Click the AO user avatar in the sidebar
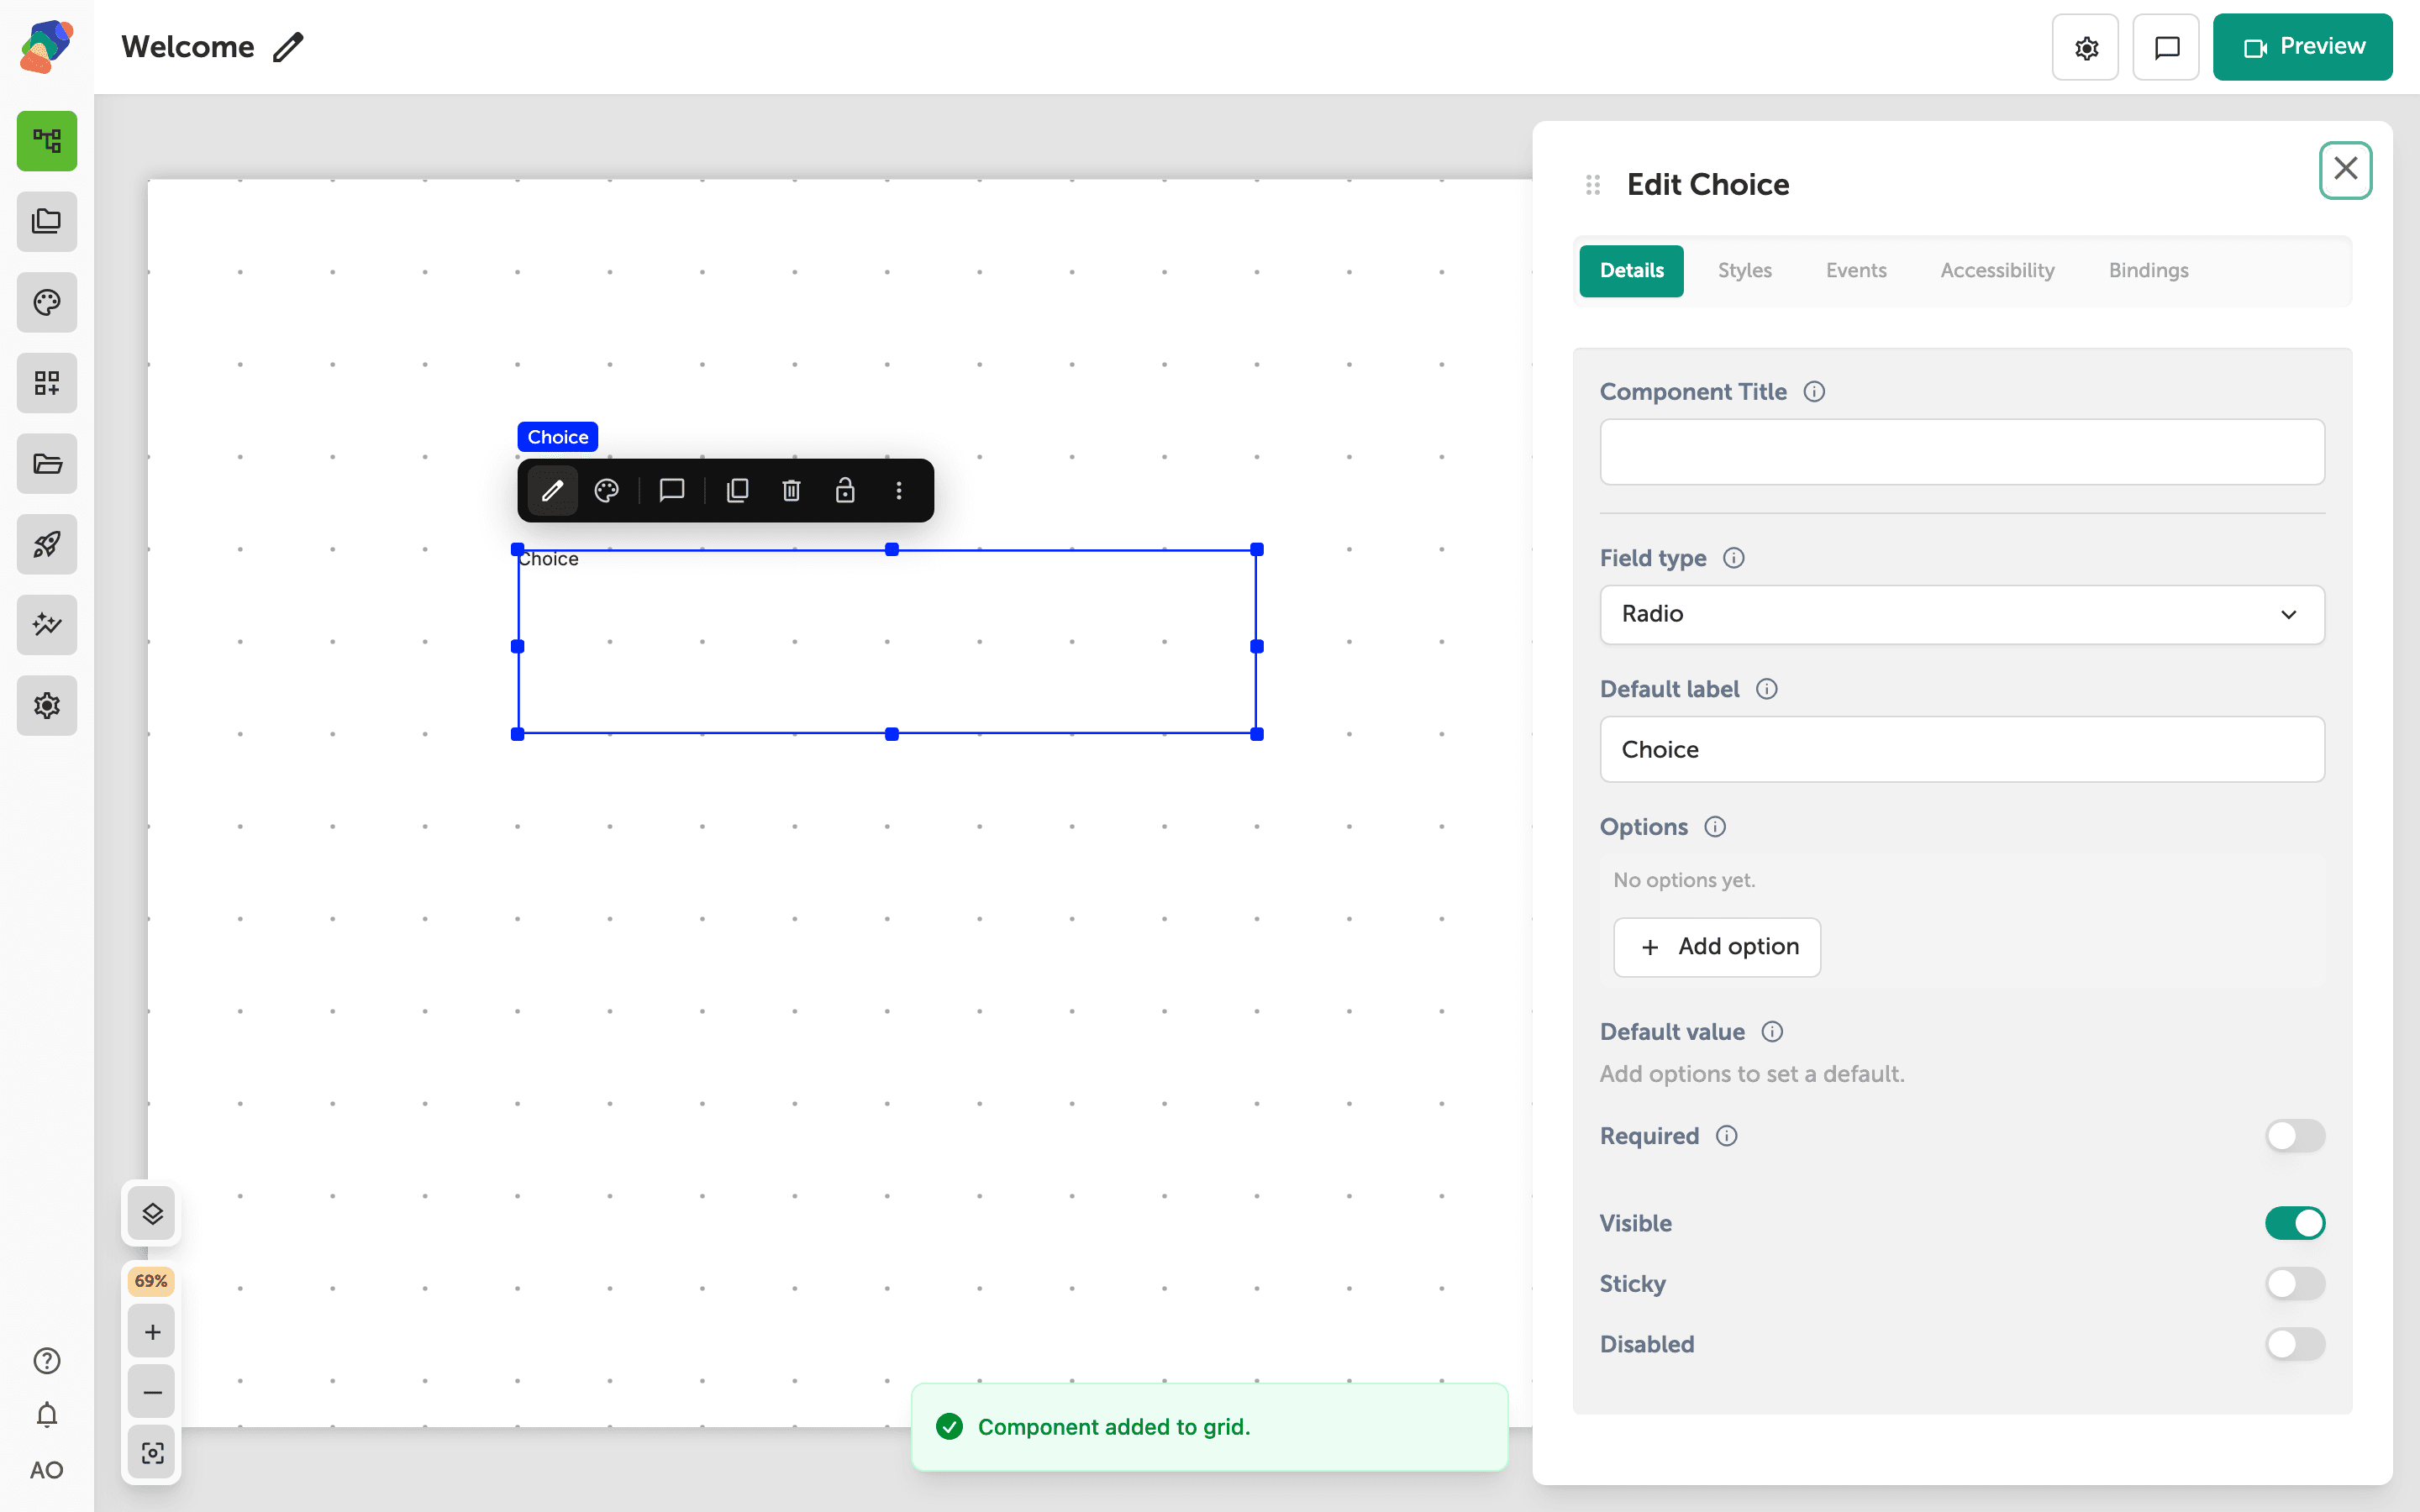The image size is (2420, 1512). point(47,1470)
